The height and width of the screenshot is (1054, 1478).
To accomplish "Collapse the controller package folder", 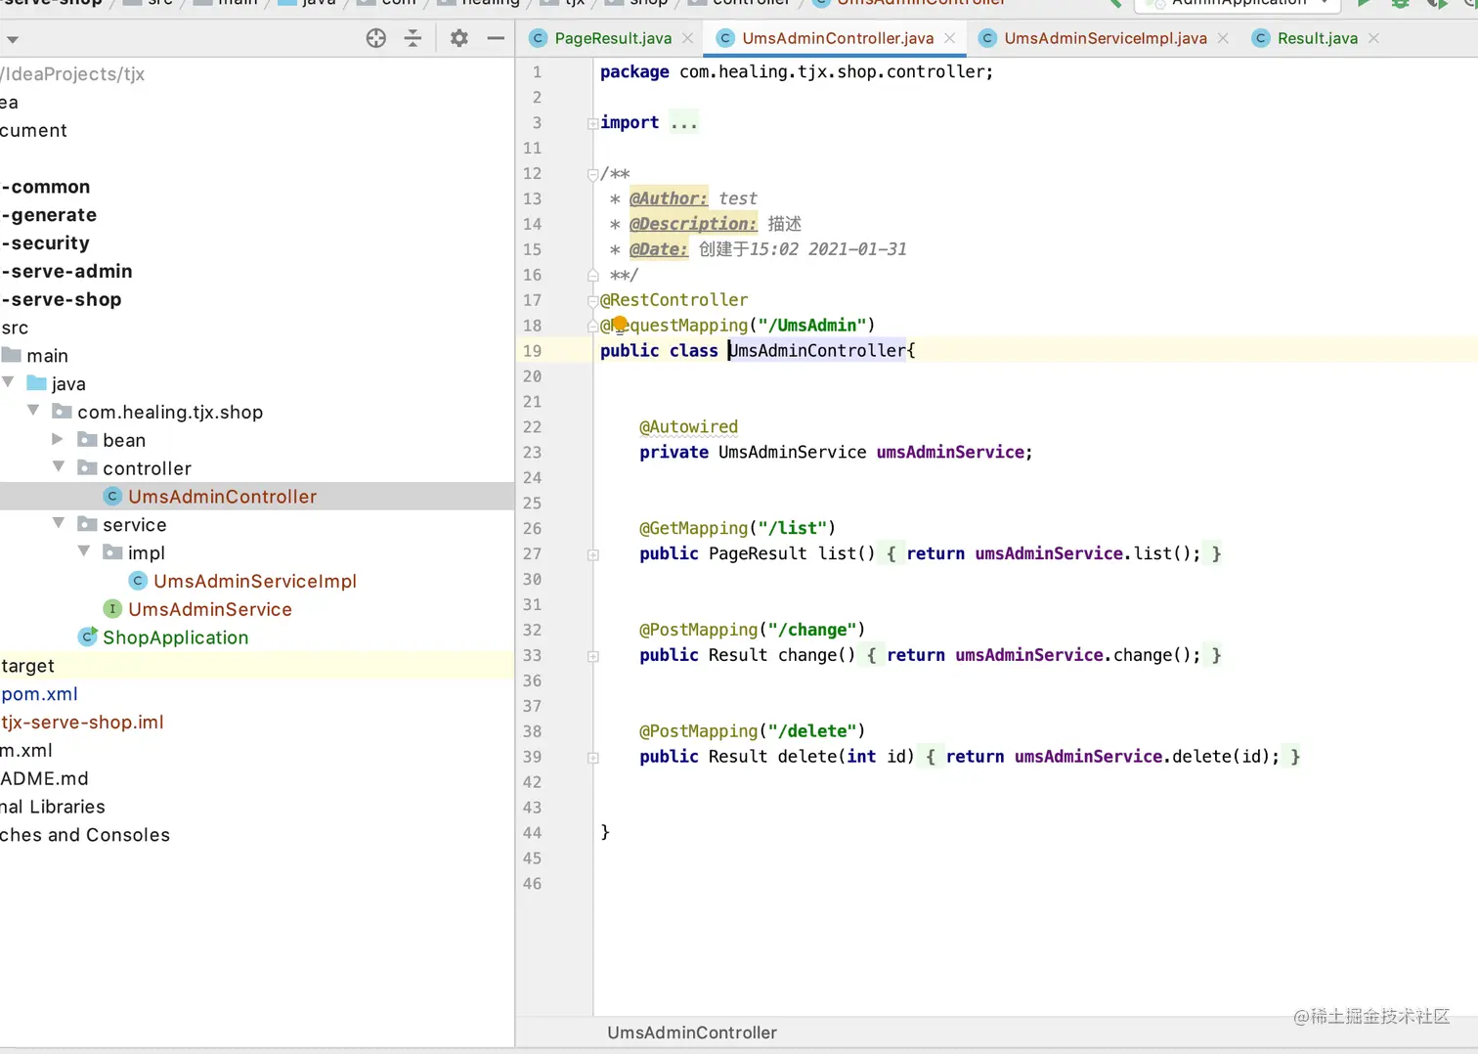I will (58, 467).
